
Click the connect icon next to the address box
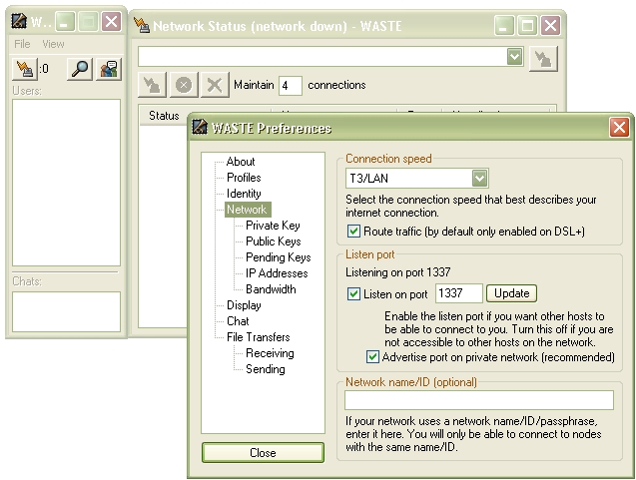(x=543, y=59)
